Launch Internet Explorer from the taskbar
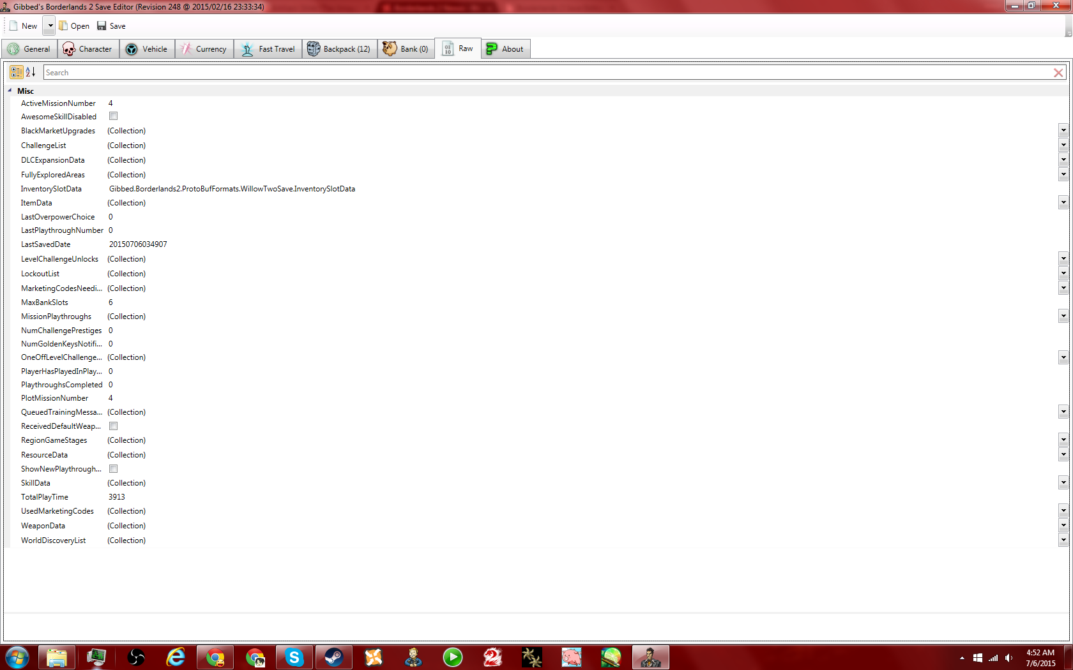The width and height of the screenshot is (1073, 670). [x=176, y=657]
